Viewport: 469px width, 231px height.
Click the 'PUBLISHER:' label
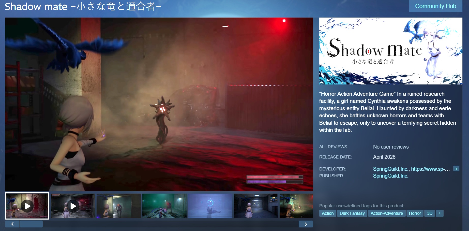331,176
